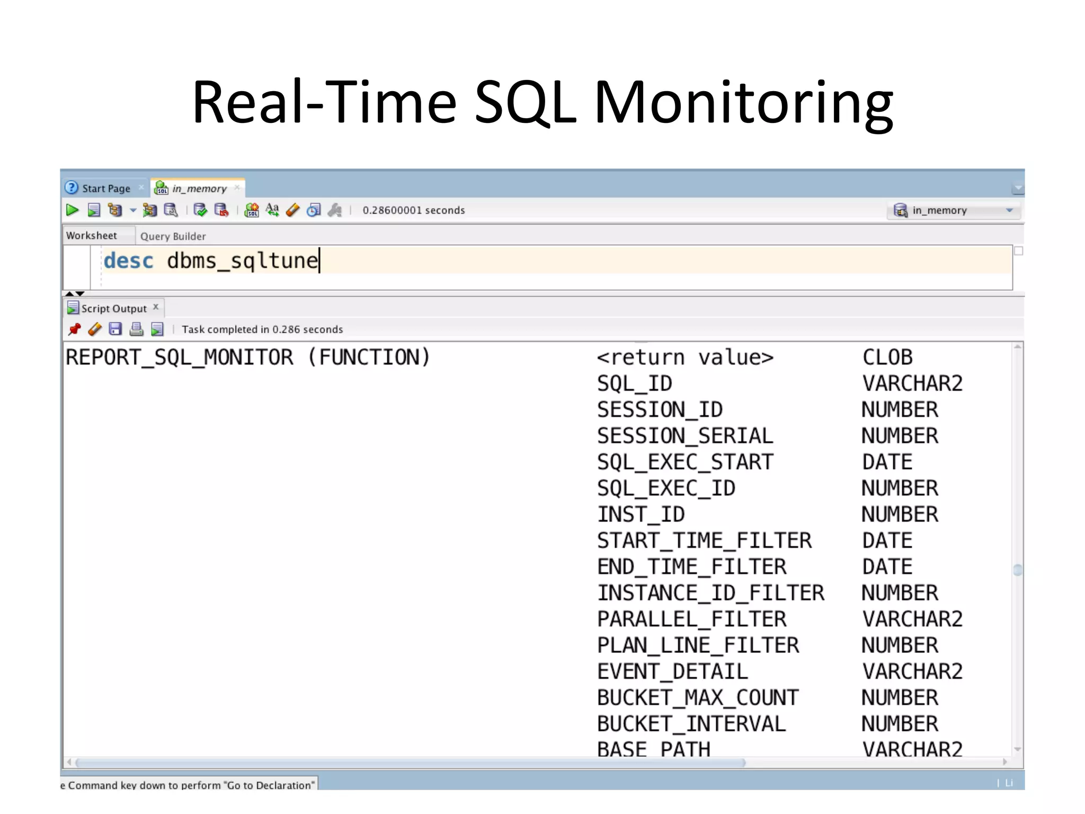Click the START_TIME_FILTER argument
1085x814 pixels.
click(x=705, y=541)
